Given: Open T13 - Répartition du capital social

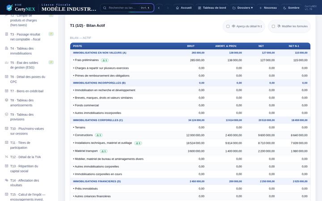Looking at the screenshot, I should [29, 168].
